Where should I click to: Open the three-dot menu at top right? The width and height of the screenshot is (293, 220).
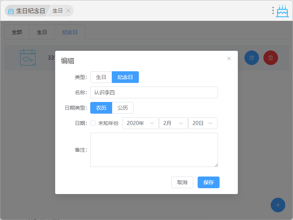(273, 11)
